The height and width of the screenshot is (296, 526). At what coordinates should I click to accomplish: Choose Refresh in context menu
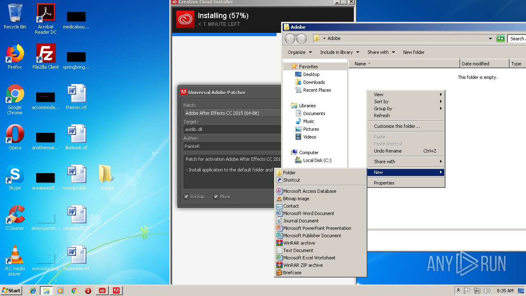tap(406, 116)
